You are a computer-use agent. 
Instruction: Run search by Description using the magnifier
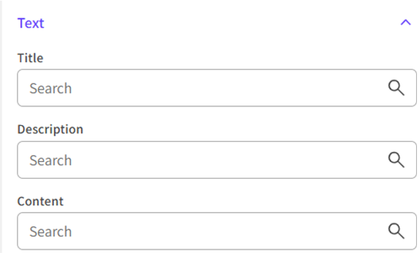396,159
